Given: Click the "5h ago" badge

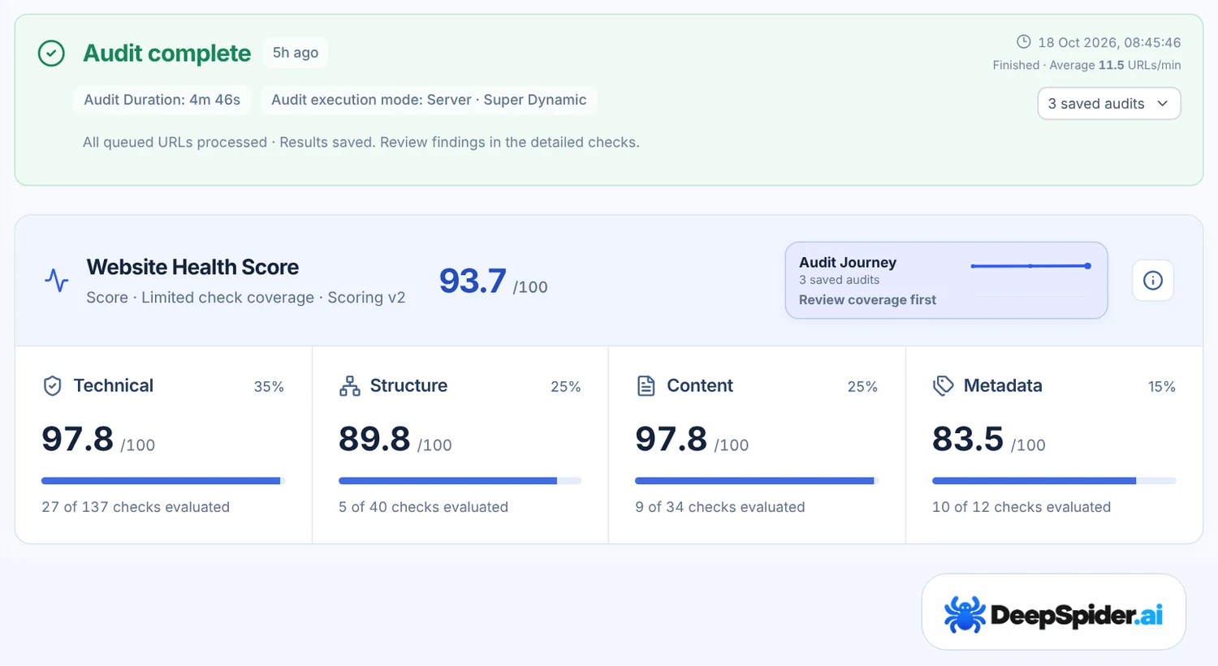Looking at the screenshot, I should pyautogui.click(x=296, y=53).
